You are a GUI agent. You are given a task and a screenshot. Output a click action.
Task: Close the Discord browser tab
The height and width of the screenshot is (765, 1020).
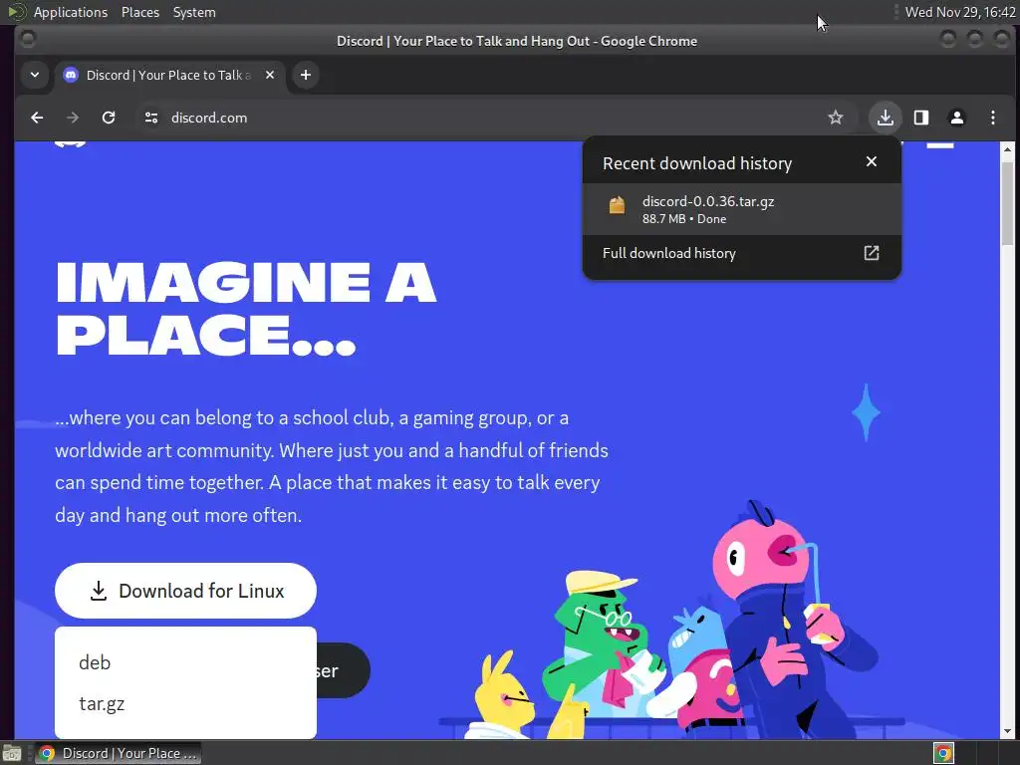[270, 75]
